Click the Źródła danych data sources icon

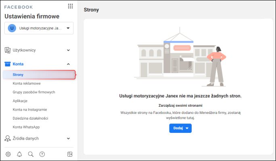7,138
